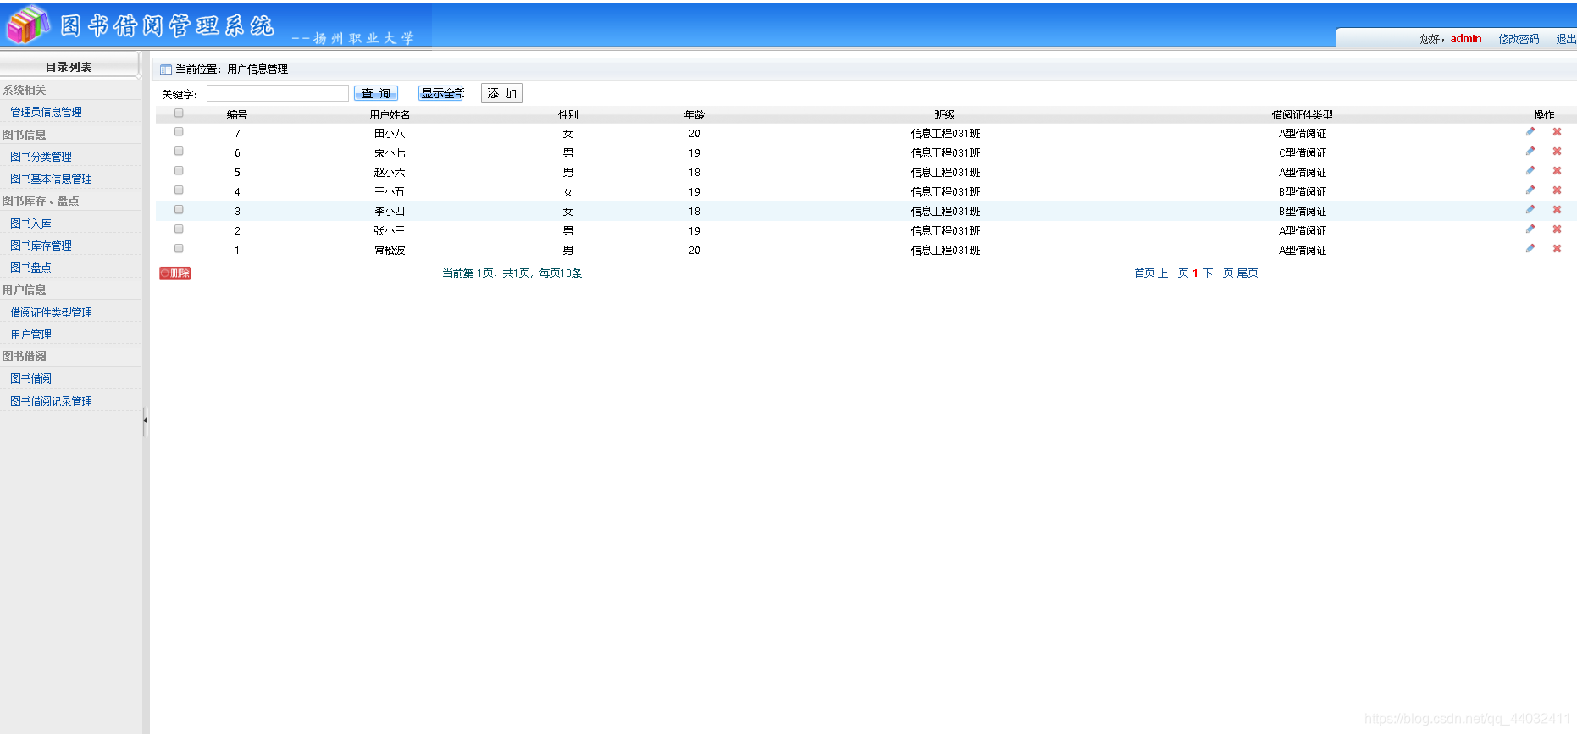The height and width of the screenshot is (734, 1577).
Task: Click the location icon beside 当前位置
Action: tap(166, 69)
